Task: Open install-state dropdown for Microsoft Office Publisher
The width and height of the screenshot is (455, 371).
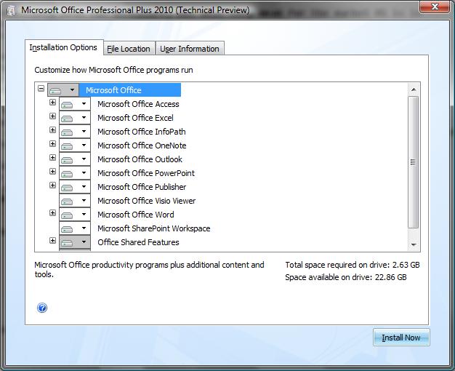Action: point(75,187)
